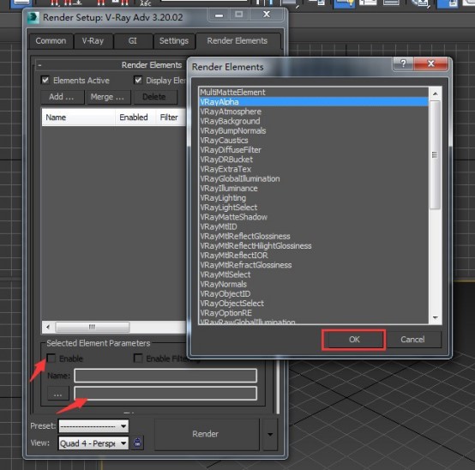Screen dimensions: 475x470
Task: Select VRayBackground in the list
Action: tap(314, 121)
